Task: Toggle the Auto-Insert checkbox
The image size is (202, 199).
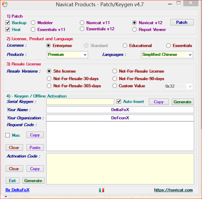Action: pos(119,101)
